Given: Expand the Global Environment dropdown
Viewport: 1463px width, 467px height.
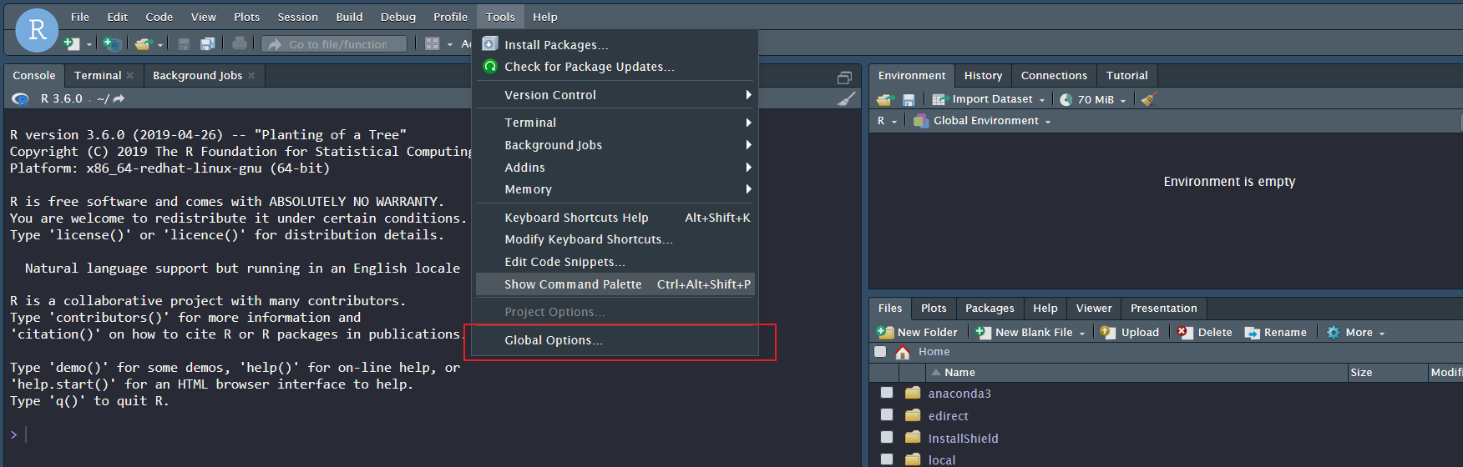Looking at the screenshot, I should point(985,121).
